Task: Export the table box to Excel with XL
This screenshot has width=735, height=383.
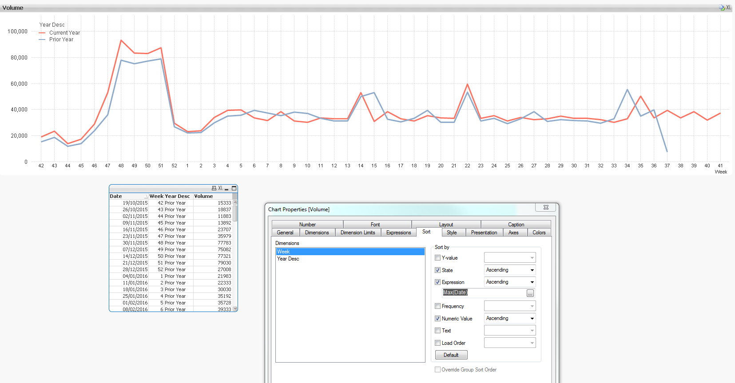Action: pos(220,188)
